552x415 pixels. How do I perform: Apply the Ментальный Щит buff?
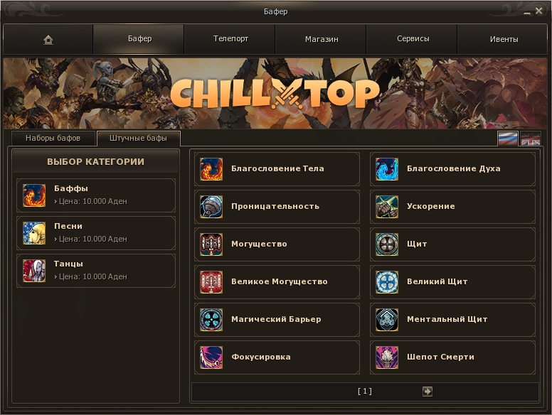click(452, 320)
